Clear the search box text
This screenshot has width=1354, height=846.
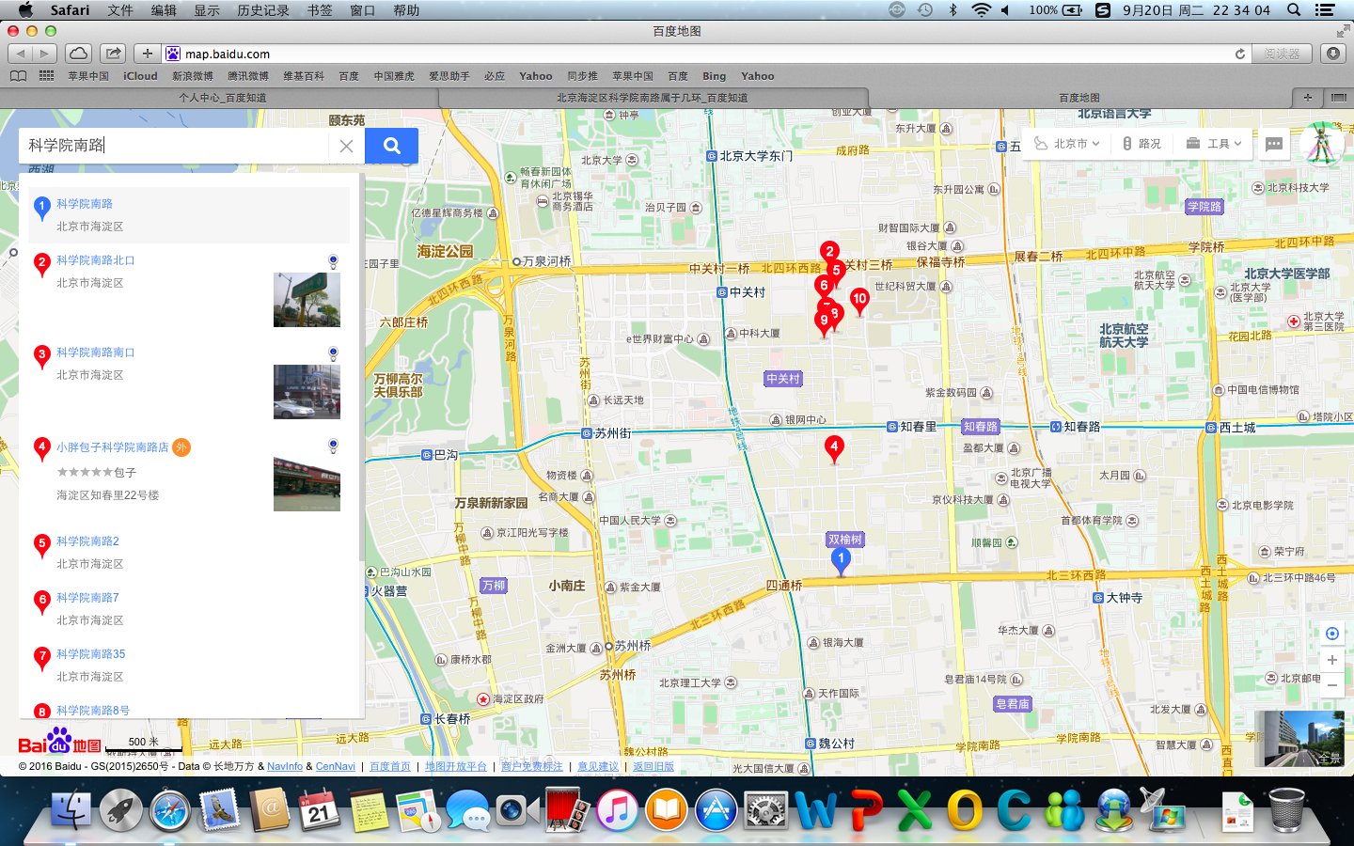coord(346,146)
